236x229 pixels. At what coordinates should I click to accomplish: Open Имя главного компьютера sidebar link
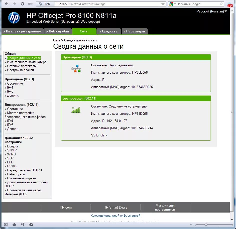[x=27, y=62]
